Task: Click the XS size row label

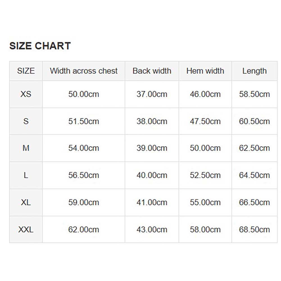Action: point(26,94)
